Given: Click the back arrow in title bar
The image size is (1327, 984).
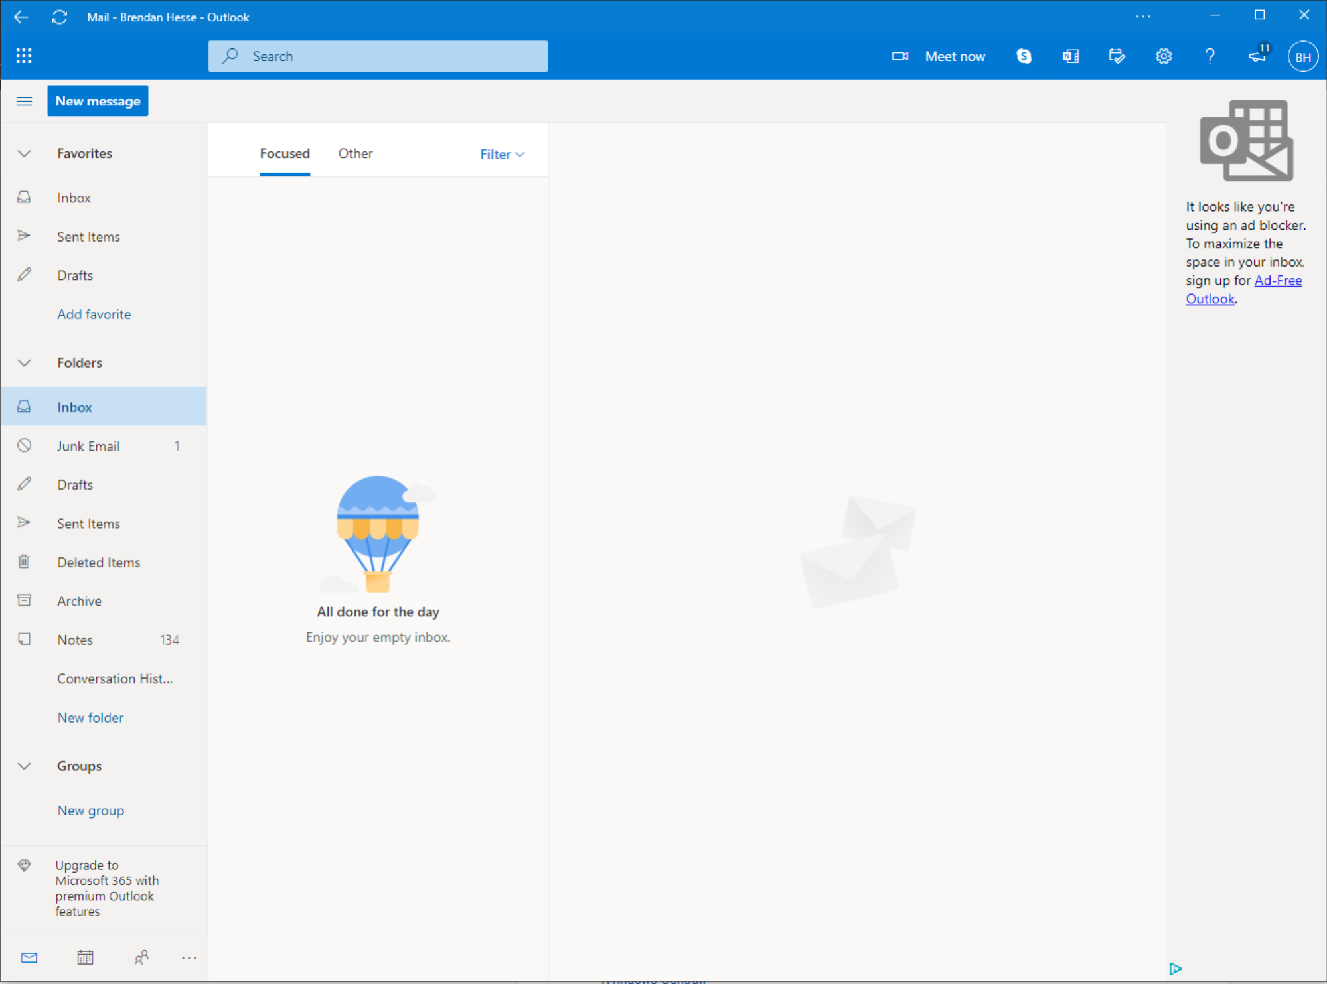Looking at the screenshot, I should click(21, 17).
